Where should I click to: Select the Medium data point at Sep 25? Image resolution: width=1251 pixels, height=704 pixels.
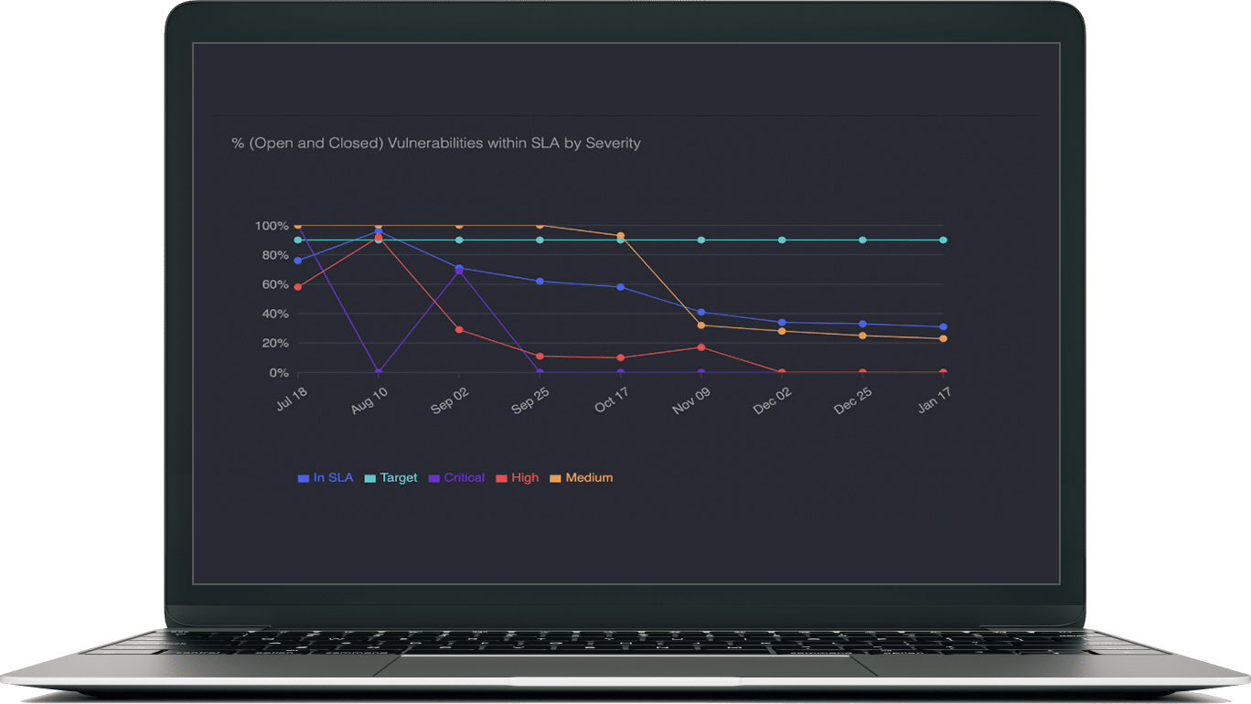[x=540, y=225]
